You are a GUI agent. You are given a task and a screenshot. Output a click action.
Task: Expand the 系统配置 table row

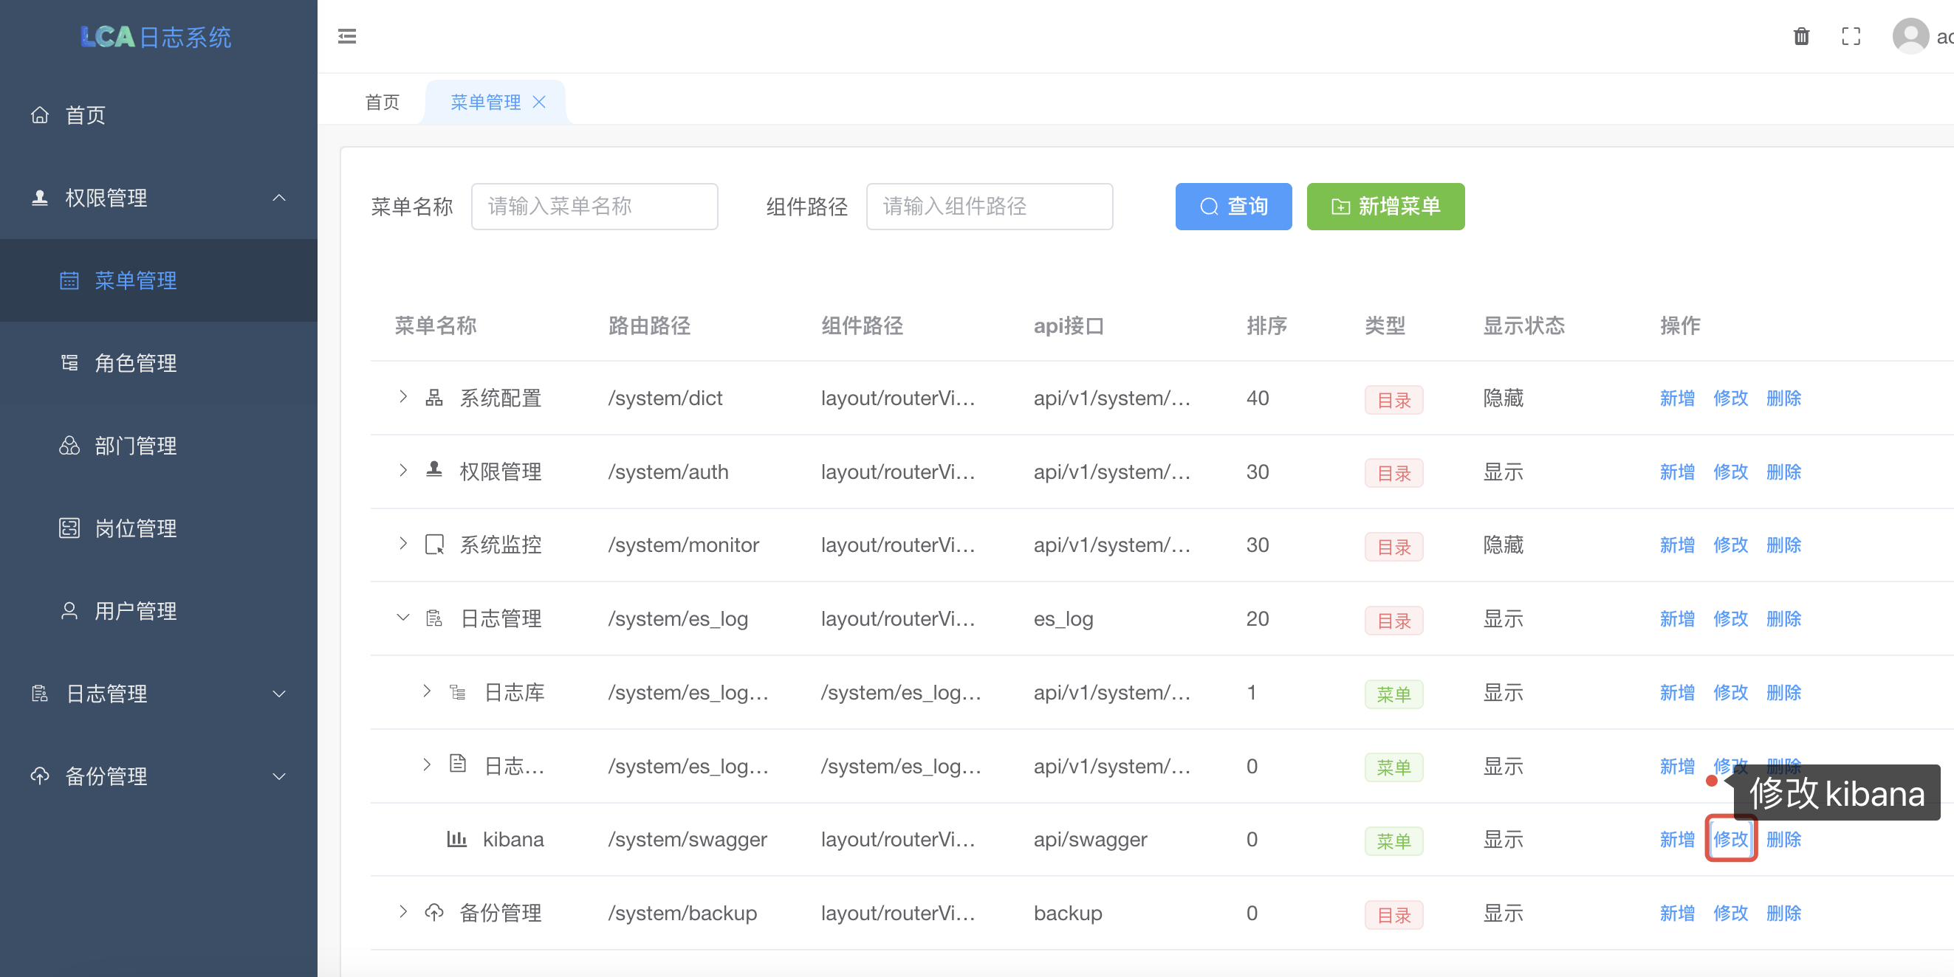click(x=402, y=397)
